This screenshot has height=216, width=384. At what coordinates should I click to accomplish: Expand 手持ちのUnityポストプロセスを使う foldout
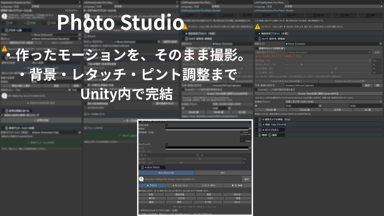(x=159, y=210)
